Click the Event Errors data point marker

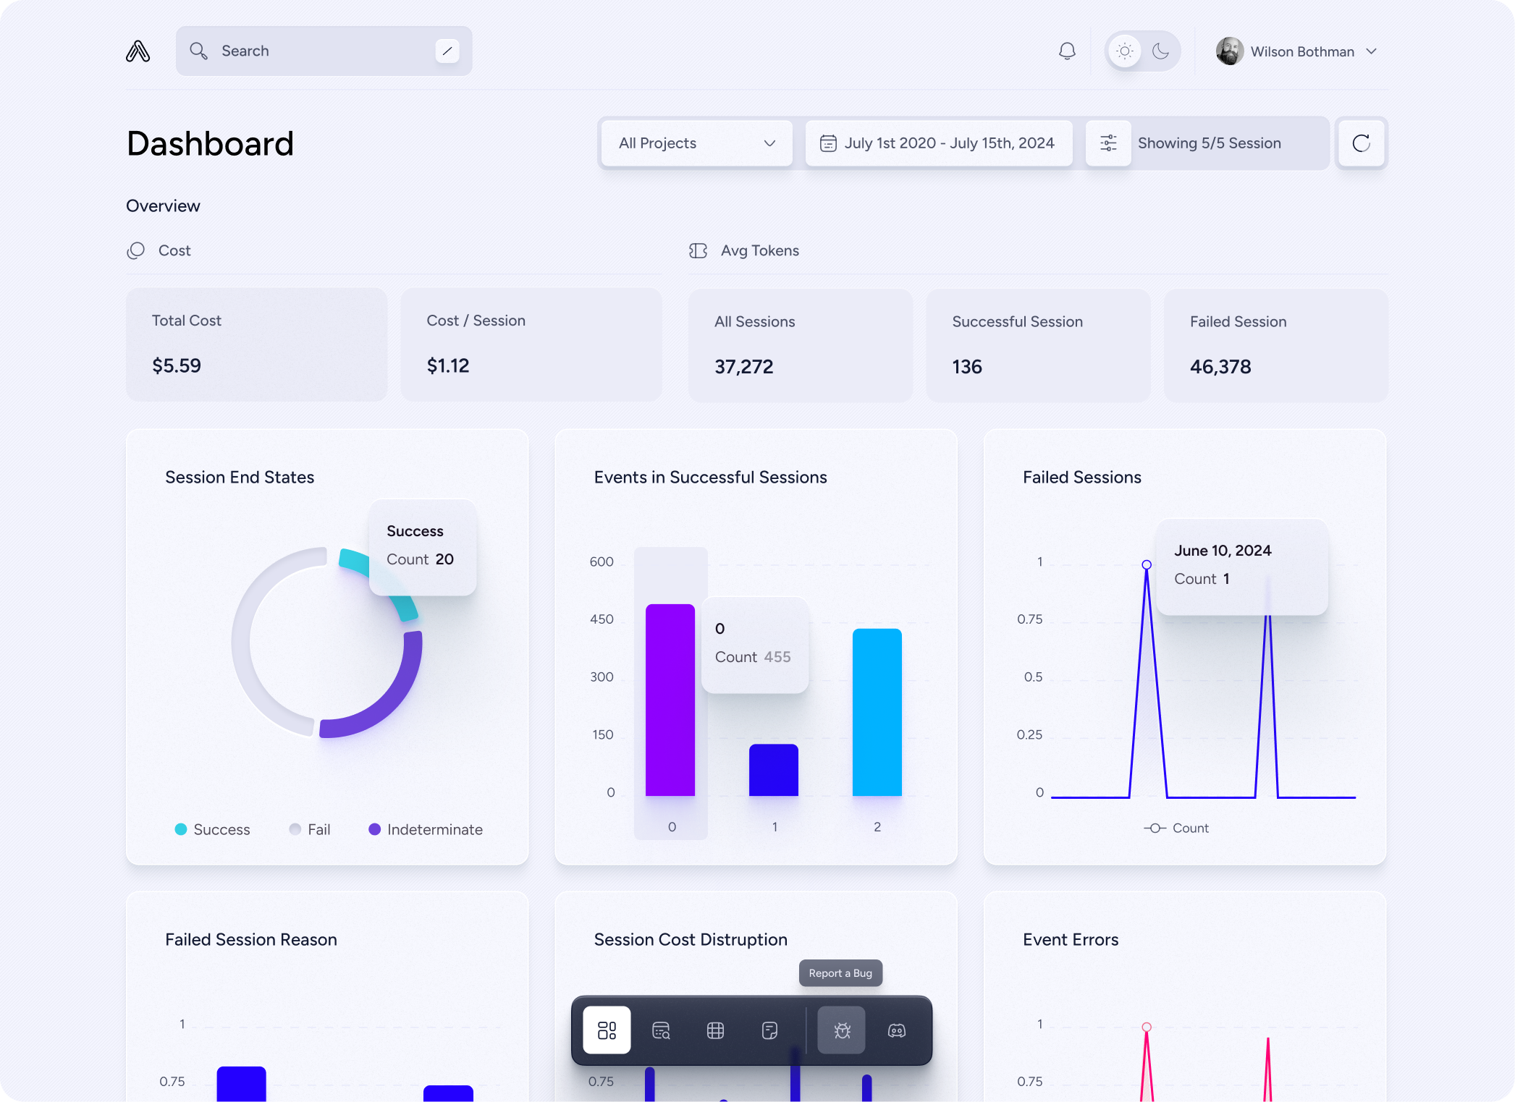click(x=1147, y=1027)
